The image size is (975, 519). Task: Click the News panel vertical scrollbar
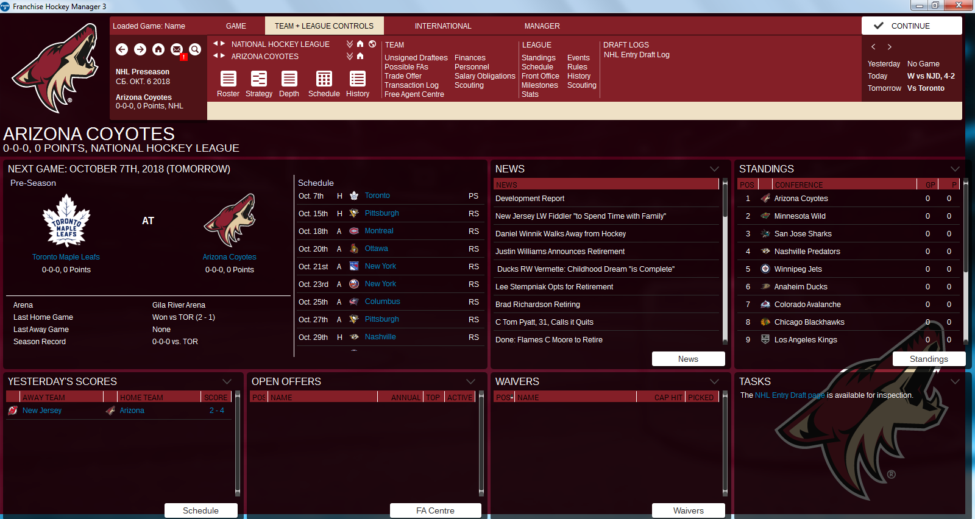(725, 262)
